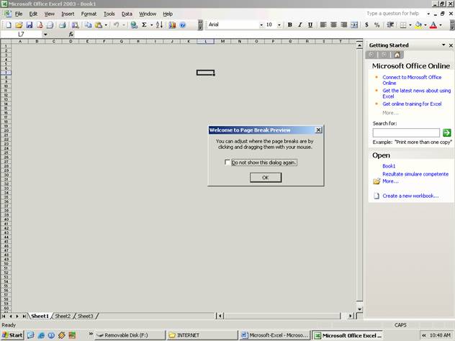Click OK in Page Break Preview dialog
This screenshot has height=341, width=455.
tap(266, 178)
